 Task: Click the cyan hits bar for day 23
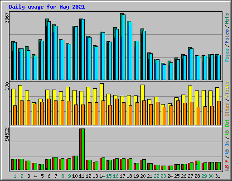164,72
